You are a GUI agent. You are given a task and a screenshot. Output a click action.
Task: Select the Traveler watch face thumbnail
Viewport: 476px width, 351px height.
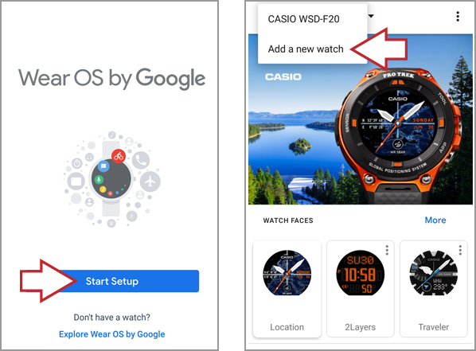coord(434,289)
